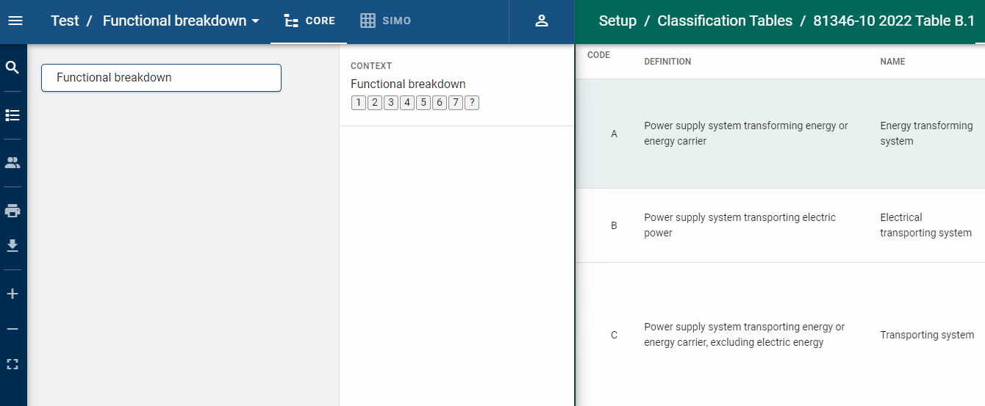Switch to the SIMO tab

coord(386,21)
